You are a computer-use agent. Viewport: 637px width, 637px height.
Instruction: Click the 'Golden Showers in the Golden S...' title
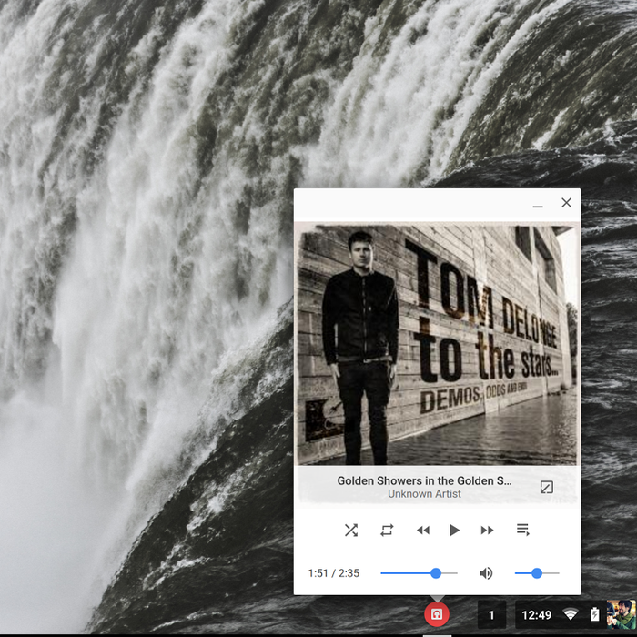[x=424, y=480]
